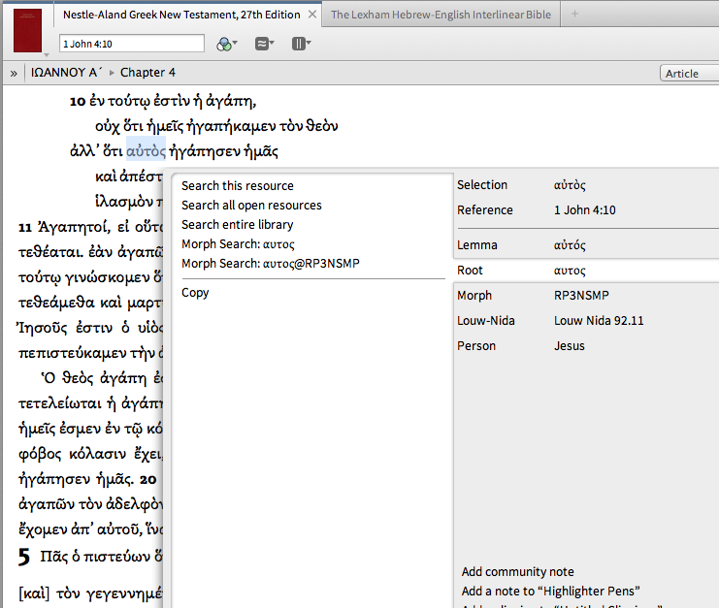Choose Search all open resources

pyautogui.click(x=251, y=206)
